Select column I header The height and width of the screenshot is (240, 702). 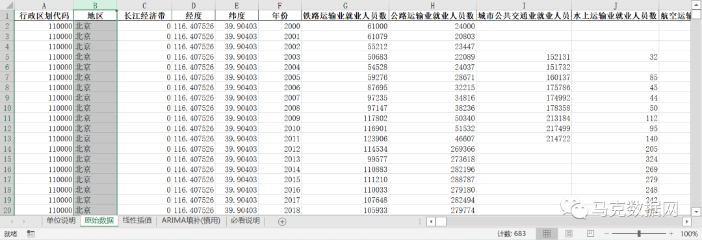coord(524,5)
